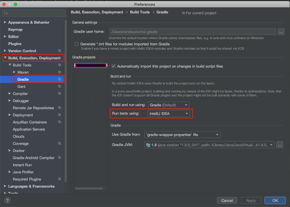
Task: Click the OK button
Action: coord(275,200)
